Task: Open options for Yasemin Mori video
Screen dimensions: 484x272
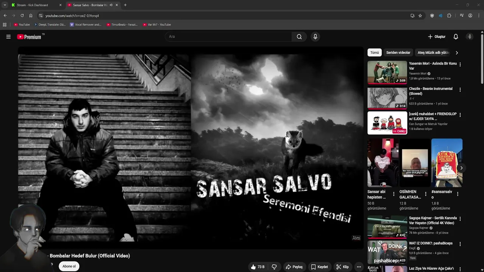Action: [x=460, y=65]
